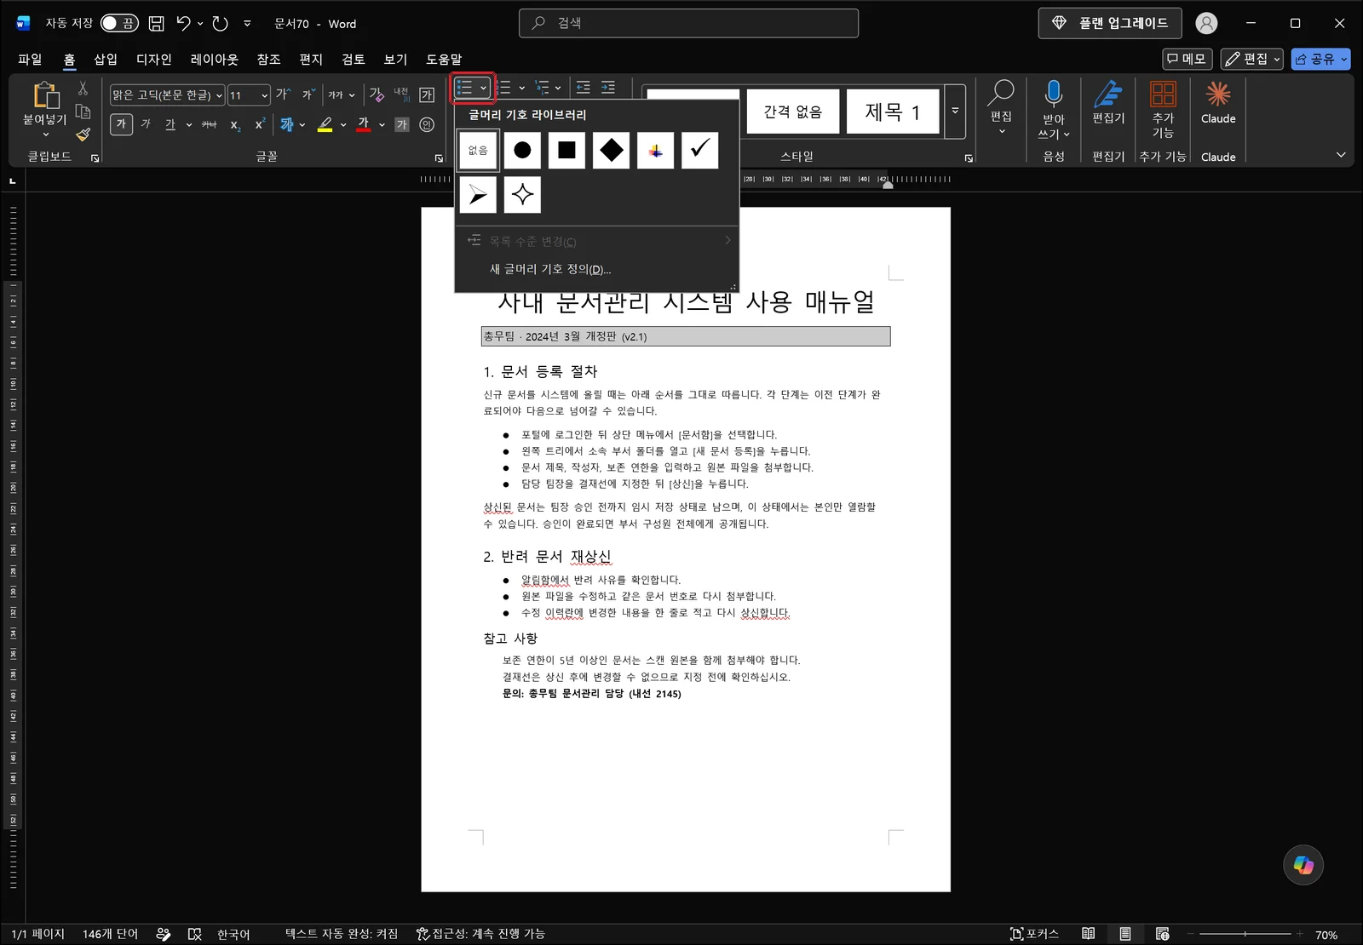The height and width of the screenshot is (945, 1363).
Task: Toggle underline 가 formatting button
Action: point(170,124)
